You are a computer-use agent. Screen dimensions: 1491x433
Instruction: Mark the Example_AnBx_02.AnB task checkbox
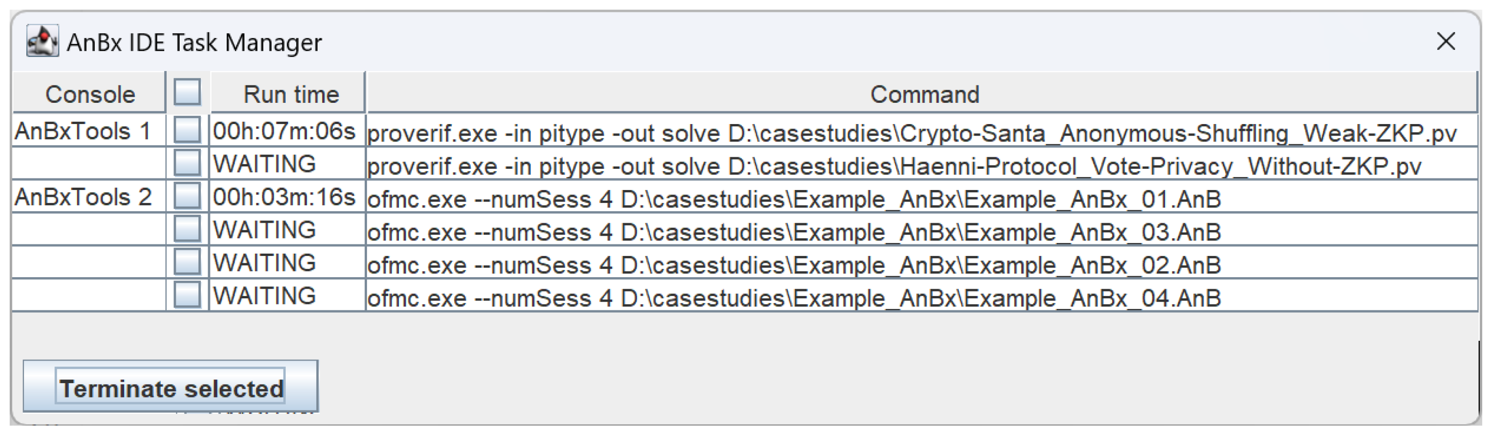[x=187, y=261]
